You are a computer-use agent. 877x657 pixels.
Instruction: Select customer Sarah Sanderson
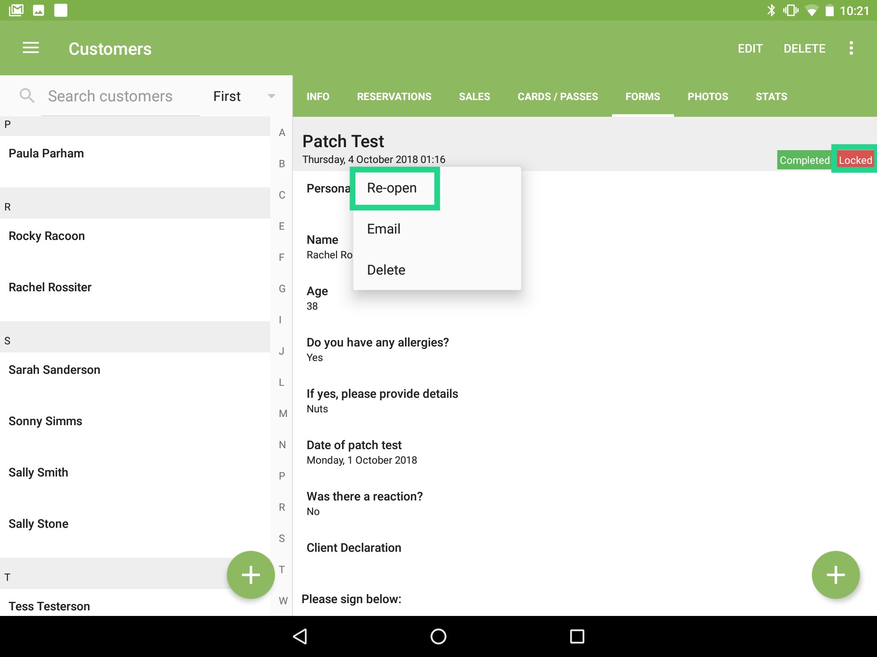pyautogui.click(x=135, y=378)
